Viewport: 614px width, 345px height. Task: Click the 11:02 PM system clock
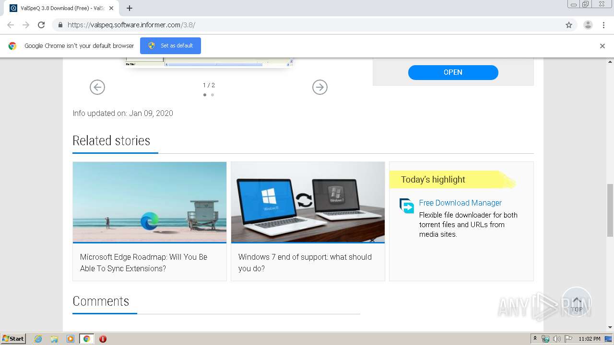[590, 339]
